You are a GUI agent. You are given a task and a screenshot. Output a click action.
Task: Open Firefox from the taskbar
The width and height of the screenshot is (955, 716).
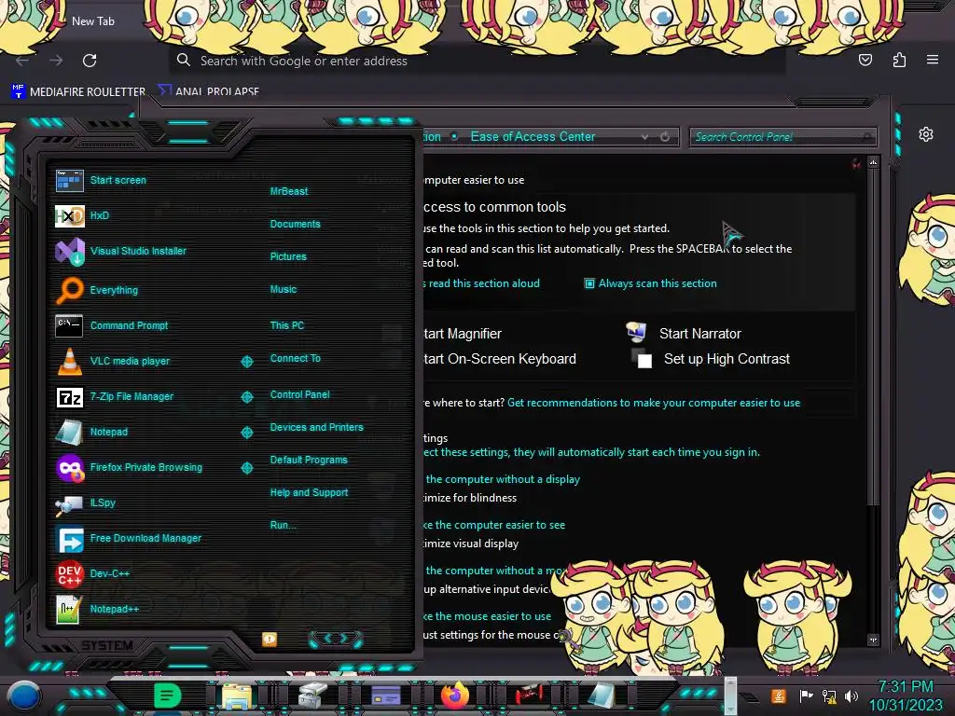point(455,695)
